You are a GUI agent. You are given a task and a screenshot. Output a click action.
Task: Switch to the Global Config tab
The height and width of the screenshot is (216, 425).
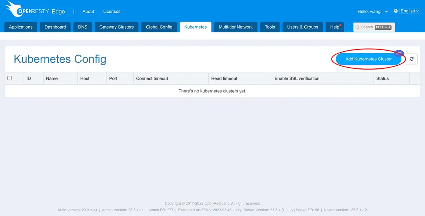click(x=159, y=27)
